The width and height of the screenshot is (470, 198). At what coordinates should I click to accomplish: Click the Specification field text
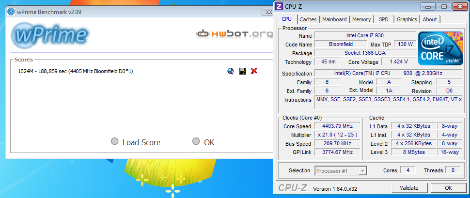(x=388, y=74)
